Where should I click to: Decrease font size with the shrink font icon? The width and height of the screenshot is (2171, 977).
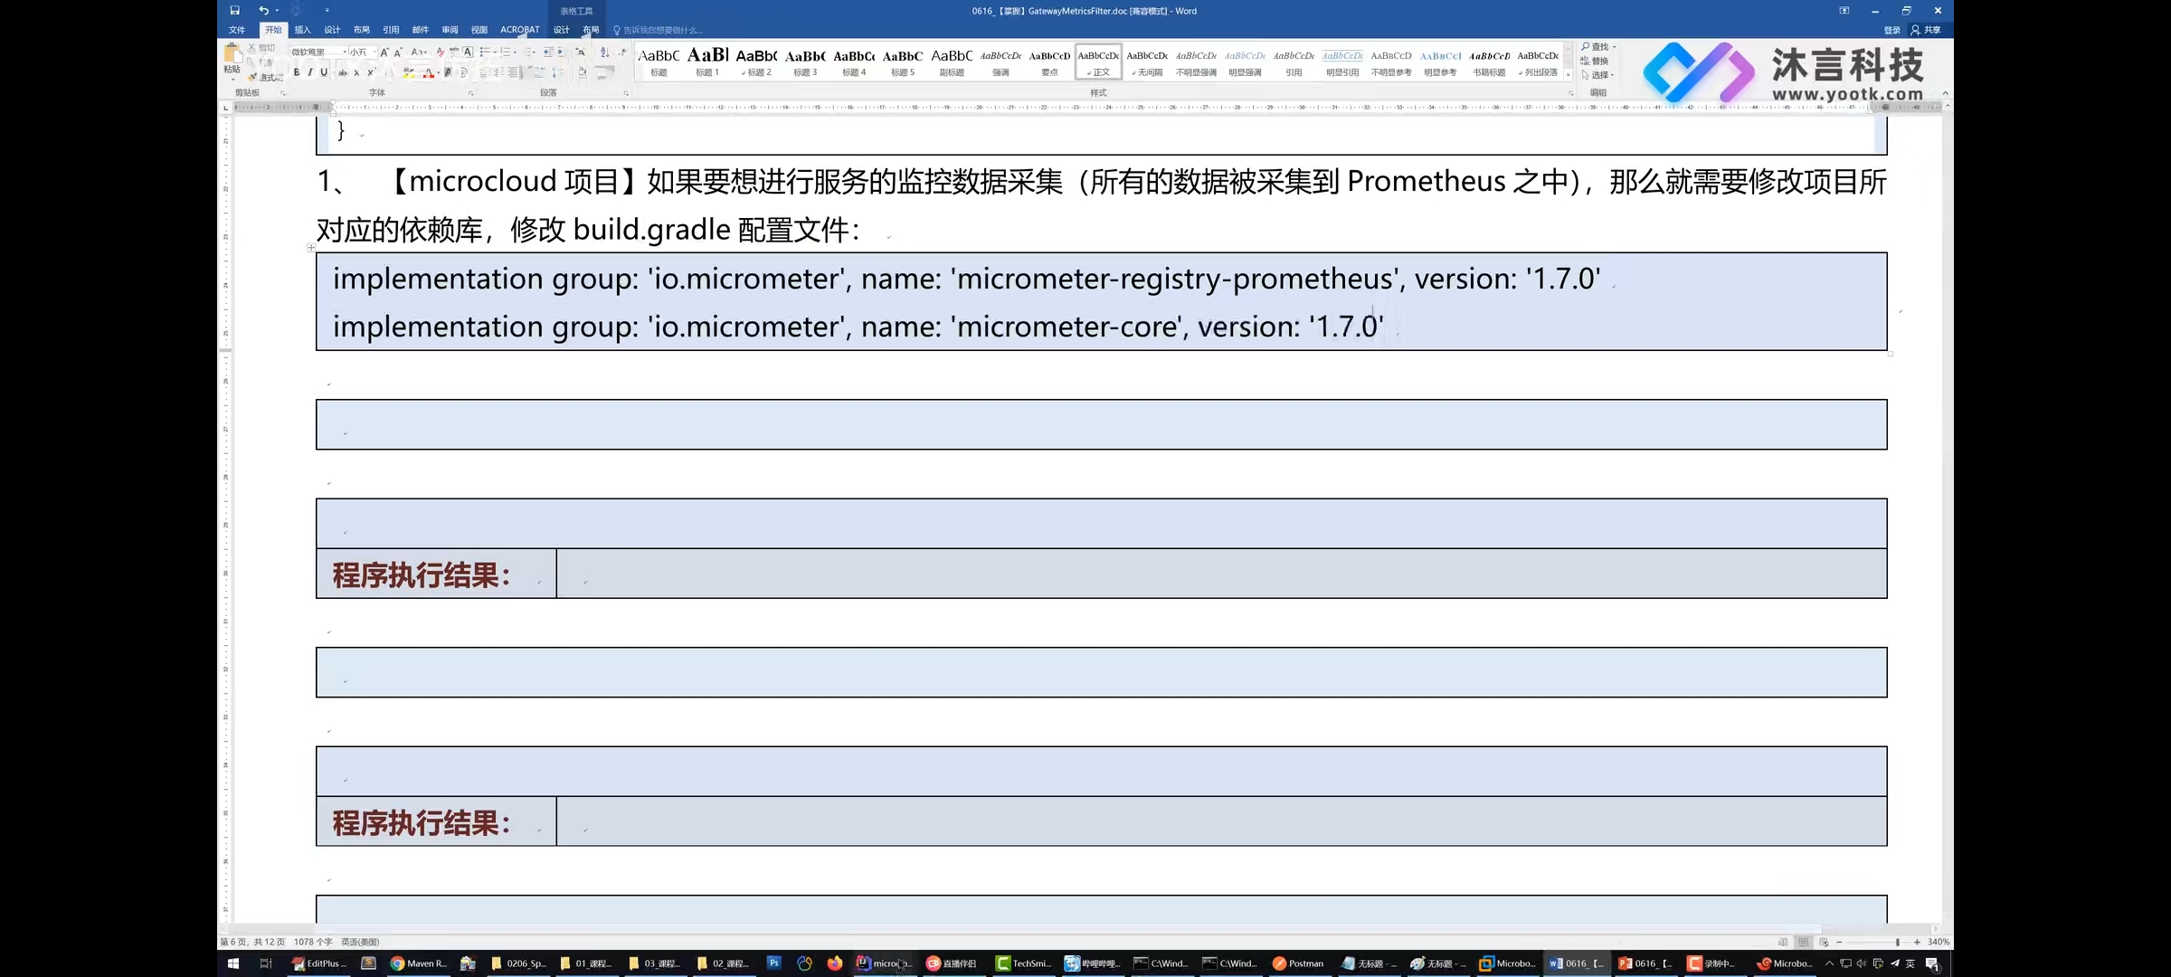coord(398,52)
